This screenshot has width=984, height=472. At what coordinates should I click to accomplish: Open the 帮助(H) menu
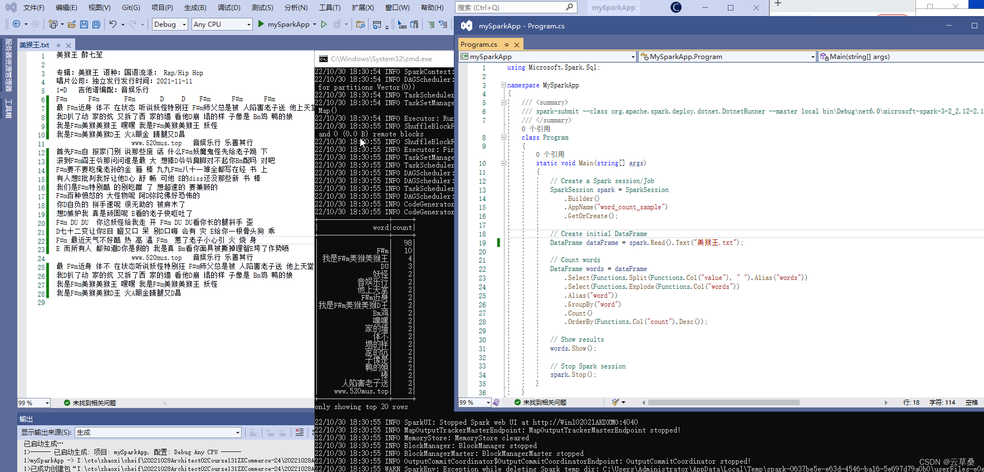432,7
